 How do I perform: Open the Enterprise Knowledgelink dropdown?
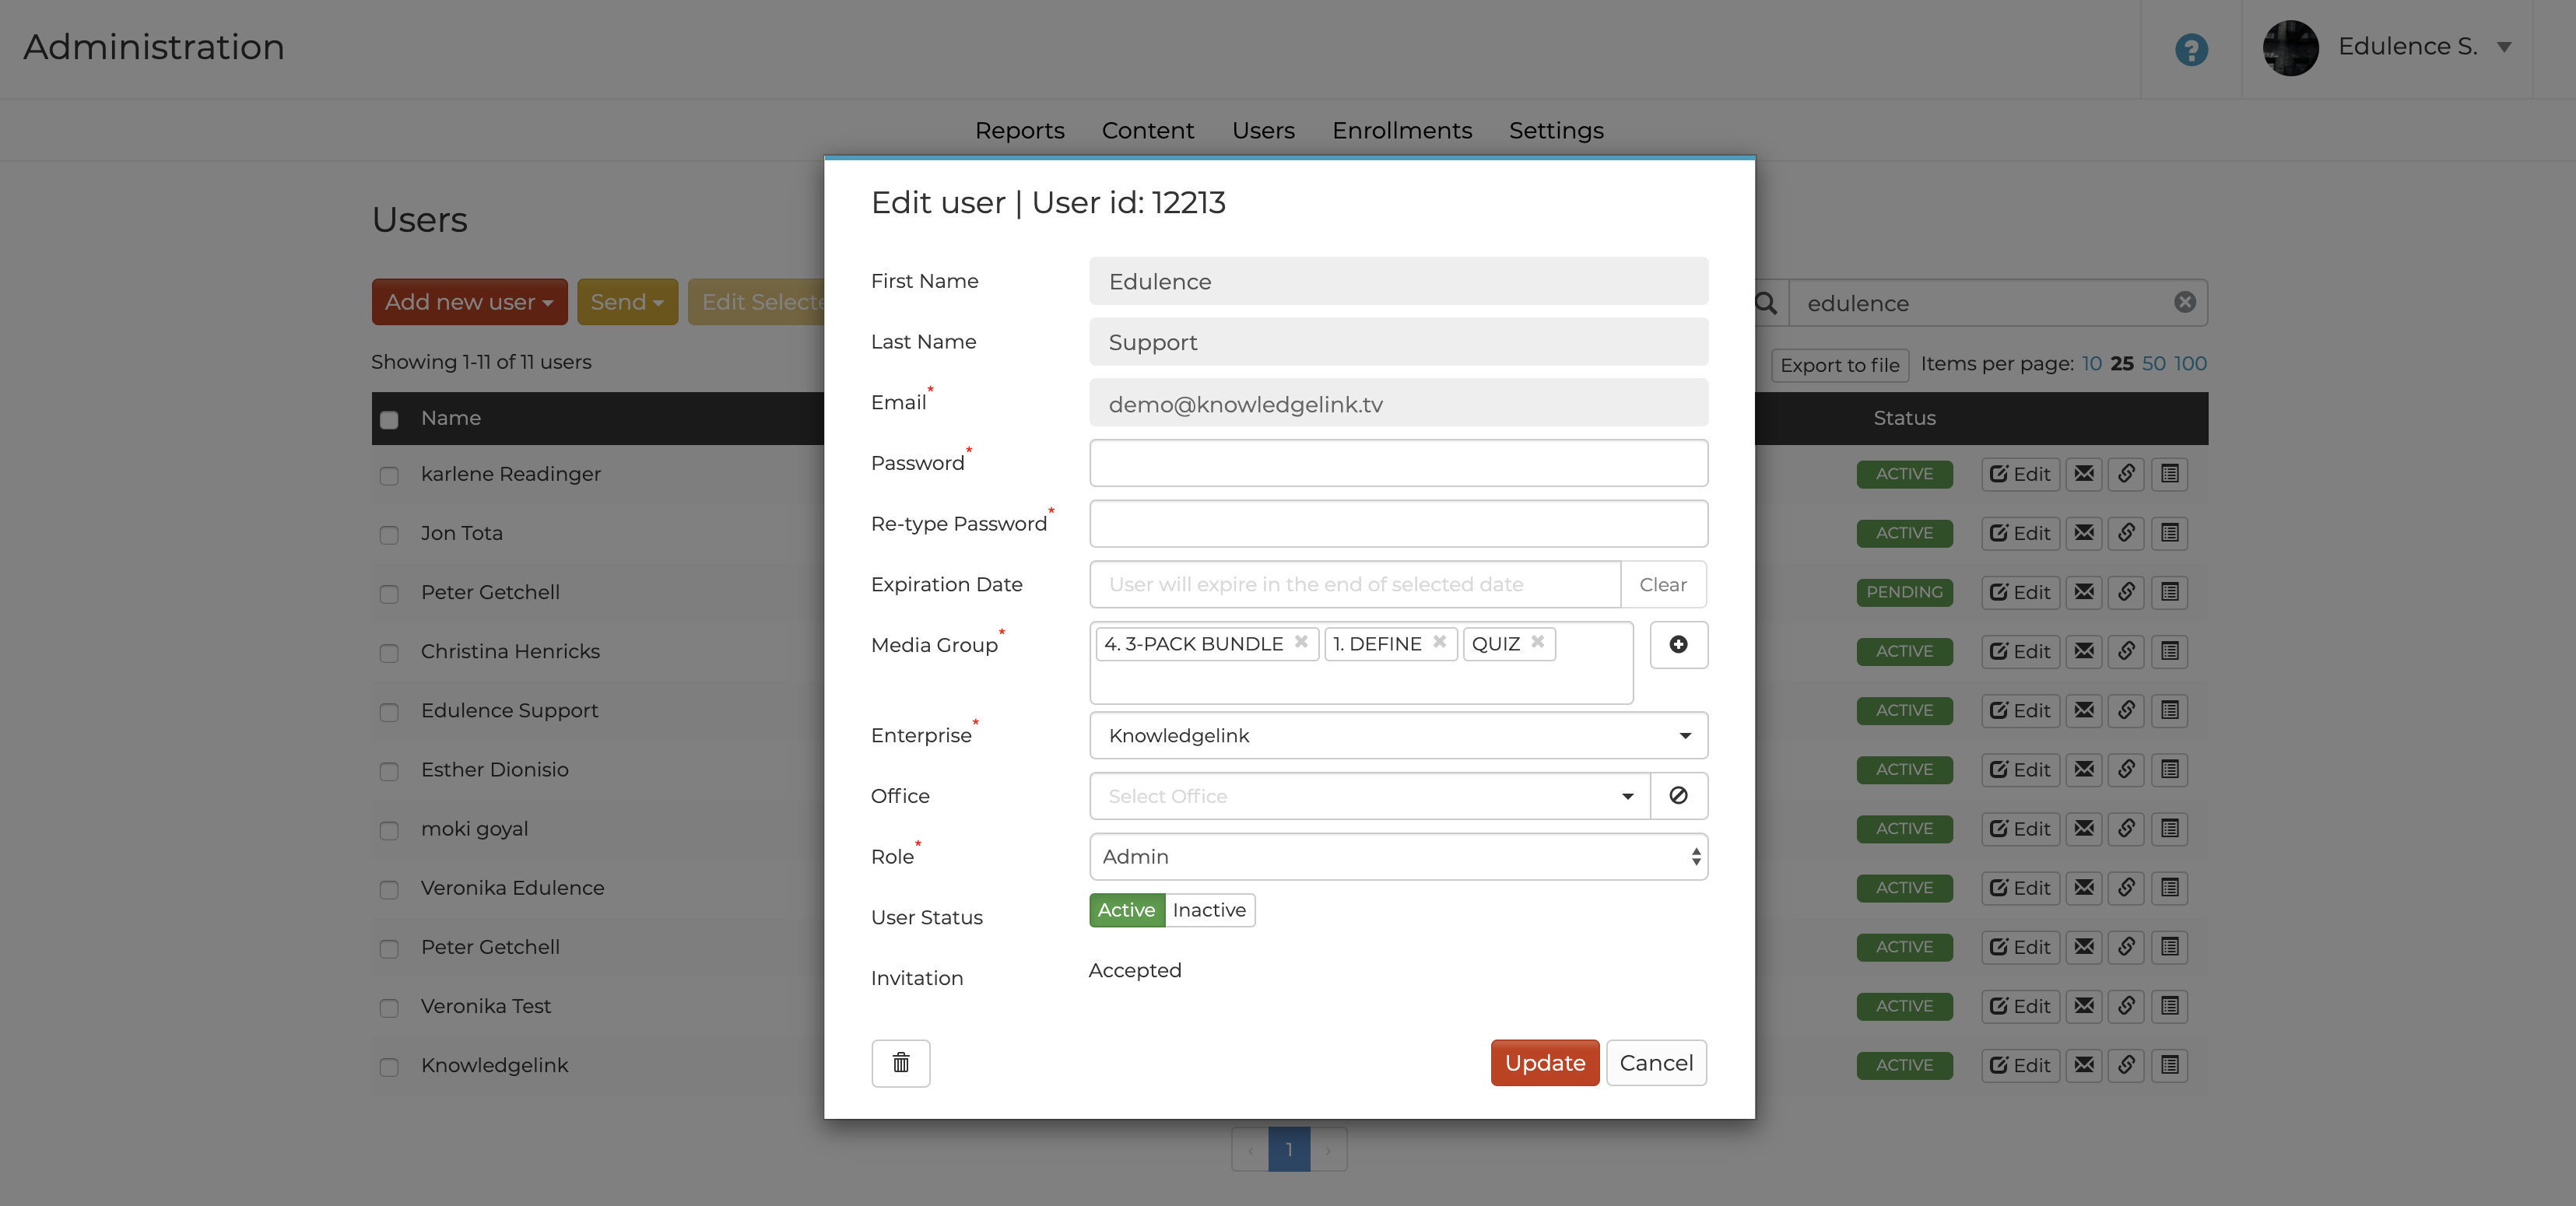1397,736
